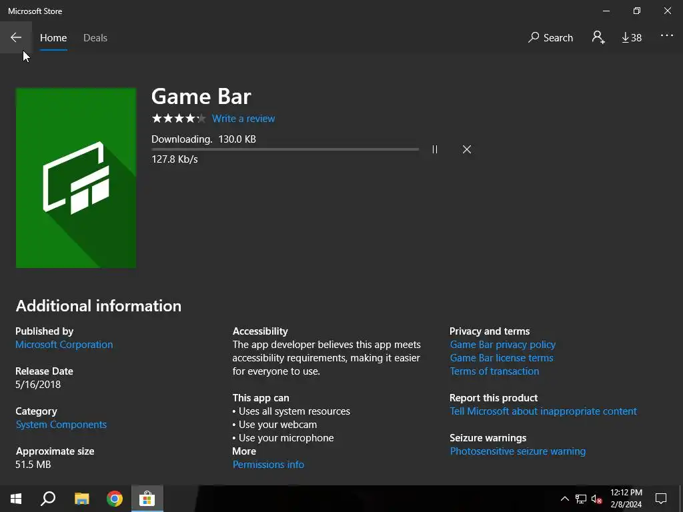Click the download progress bar

[x=285, y=149]
